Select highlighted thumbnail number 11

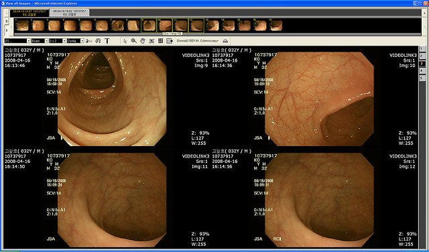click(180, 25)
